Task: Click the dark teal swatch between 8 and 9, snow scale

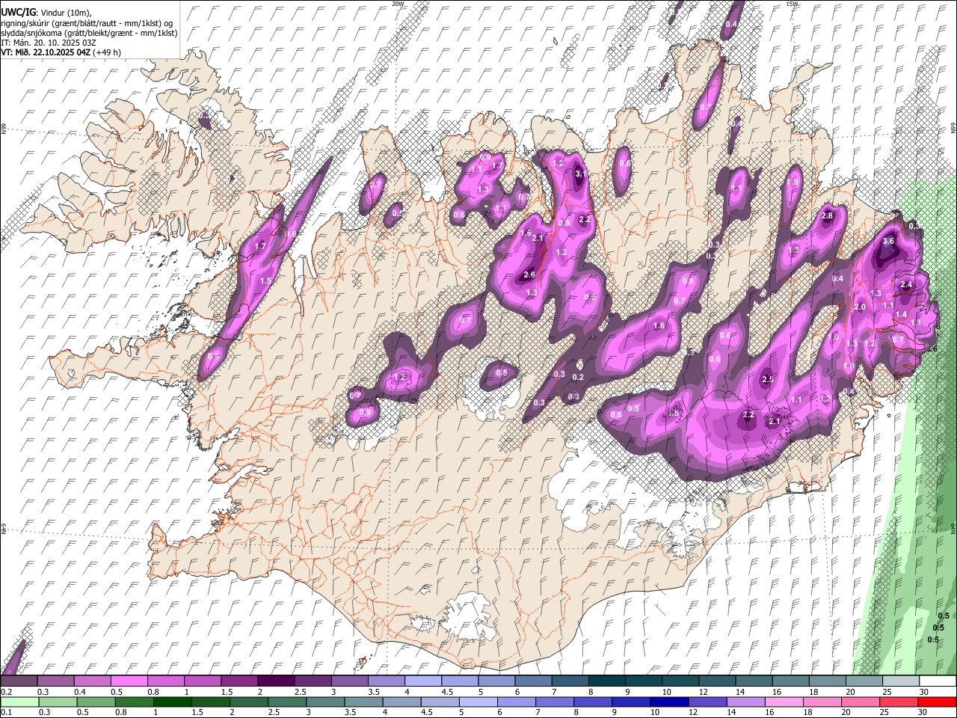Action: click(x=606, y=681)
